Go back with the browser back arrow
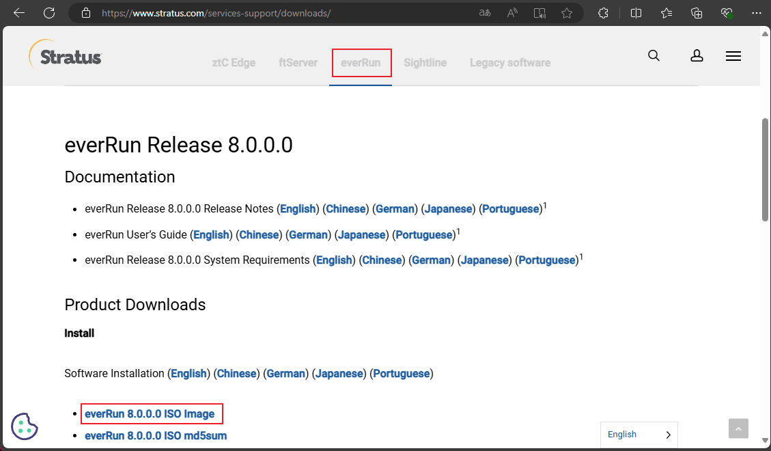 (19, 13)
